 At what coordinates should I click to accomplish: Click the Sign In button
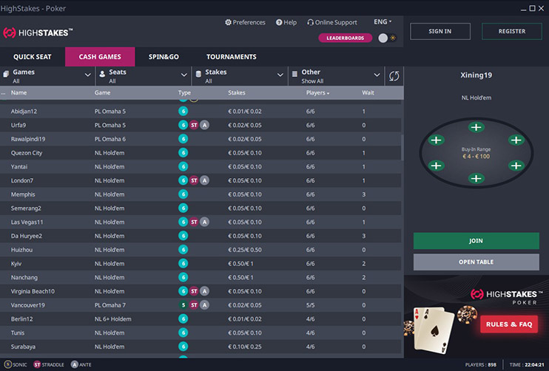440,31
